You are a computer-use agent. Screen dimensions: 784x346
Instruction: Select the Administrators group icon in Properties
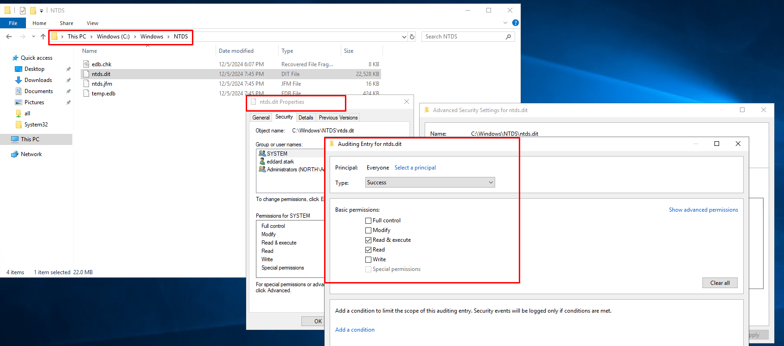coord(262,169)
